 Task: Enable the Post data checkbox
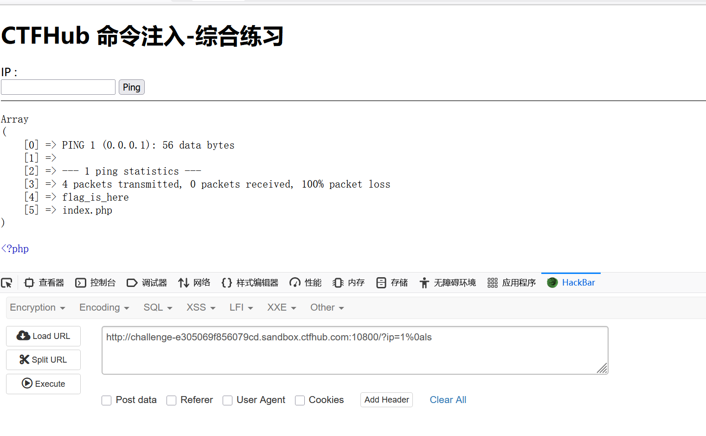click(107, 400)
